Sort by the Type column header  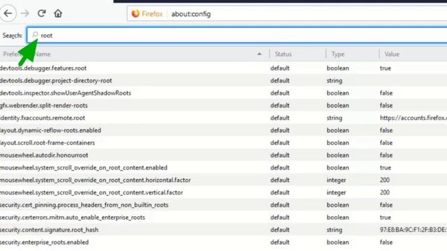click(x=352, y=54)
